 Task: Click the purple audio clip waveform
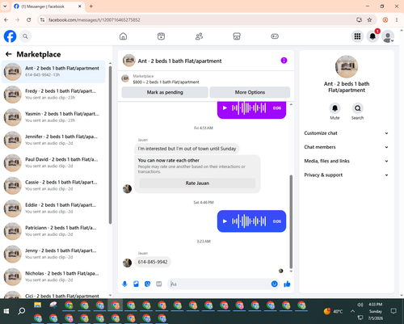[x=249, y=108]
